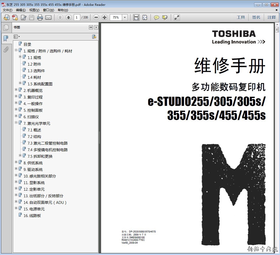
Task: Add a sticky note comment
Action: click(157, 17)
